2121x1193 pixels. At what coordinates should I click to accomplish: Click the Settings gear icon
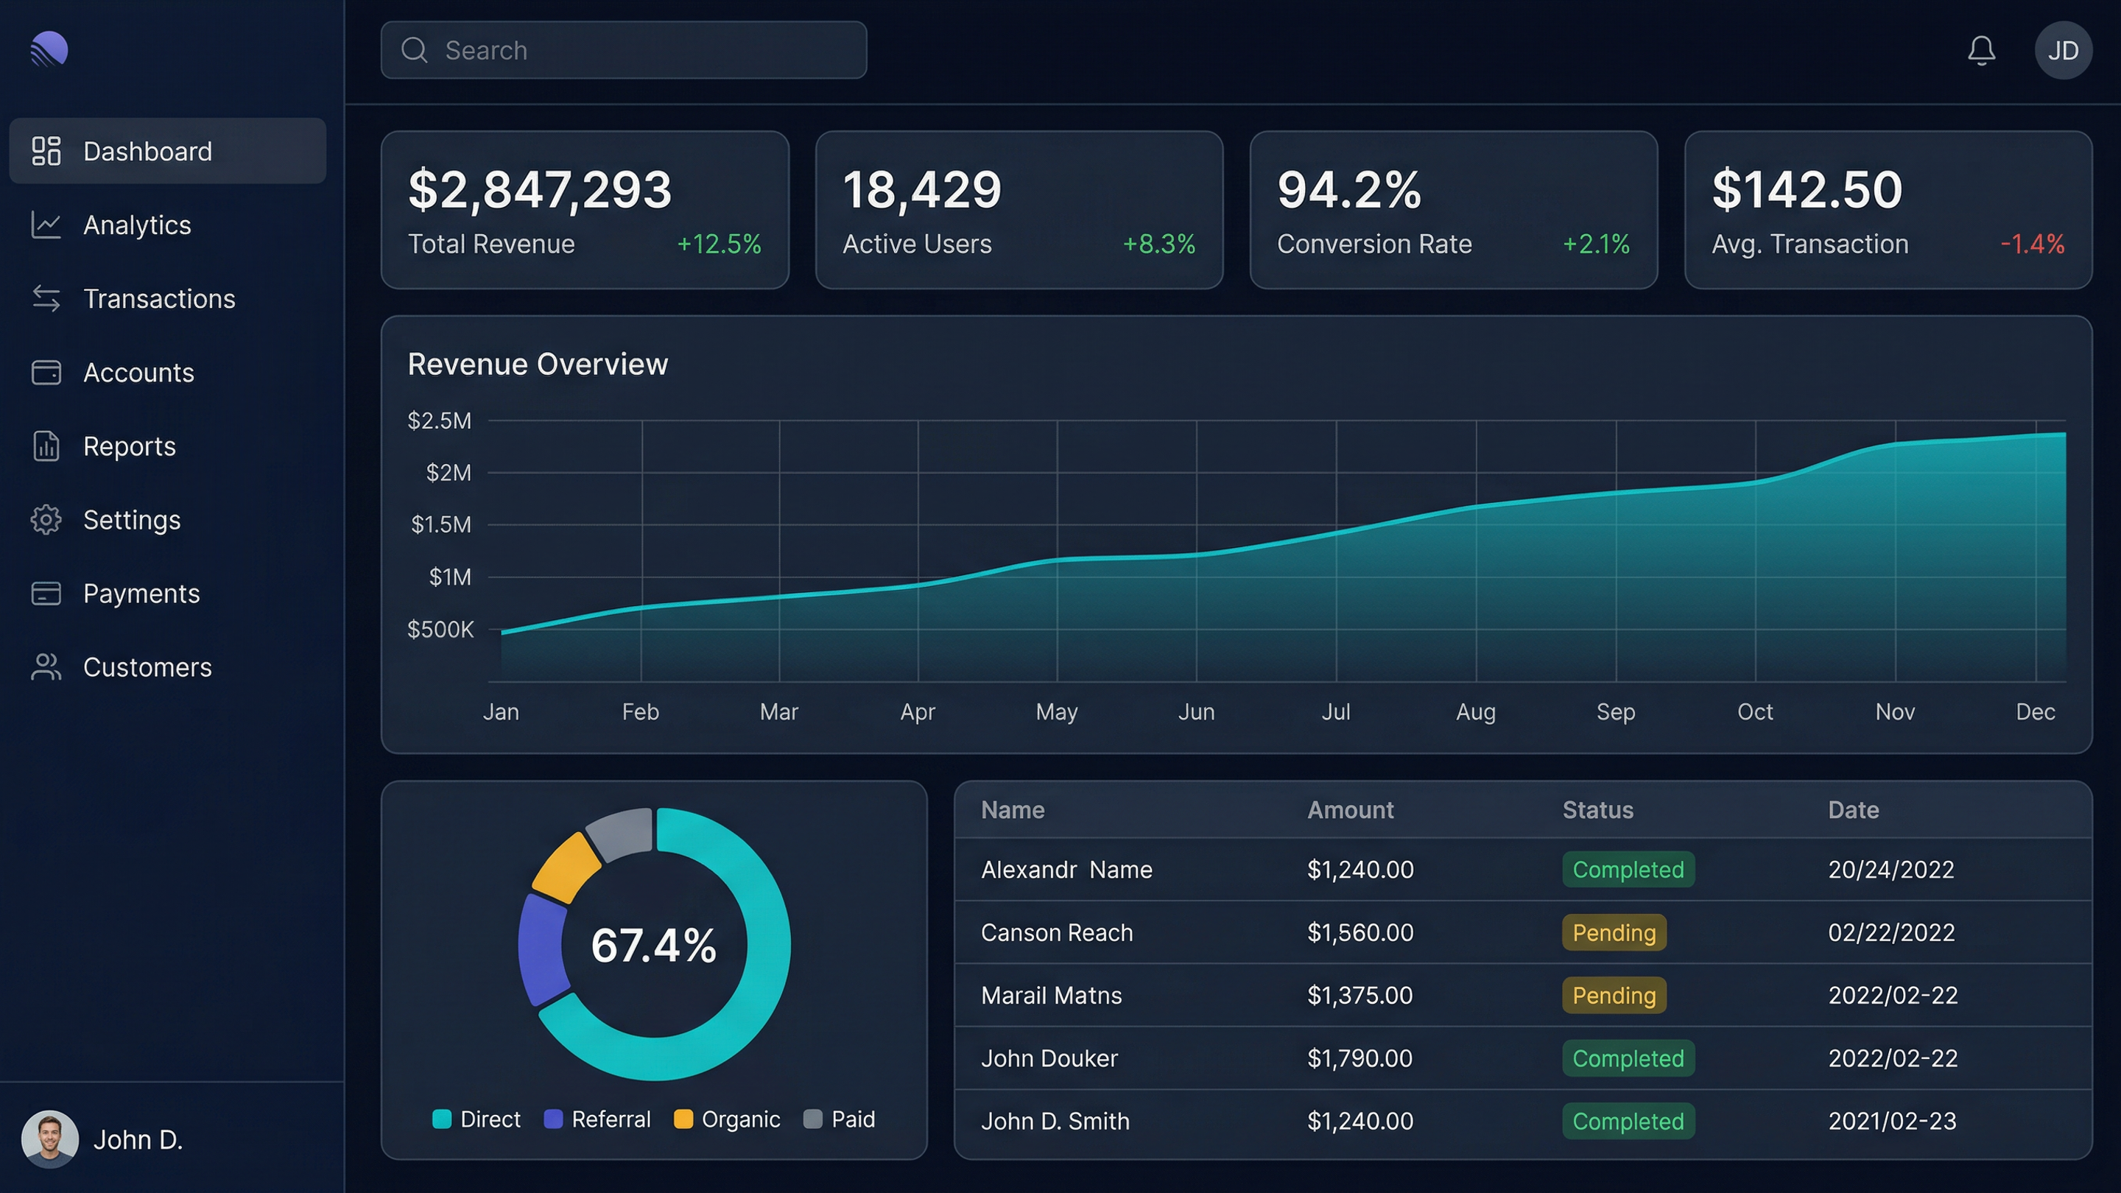pos(46,519)
